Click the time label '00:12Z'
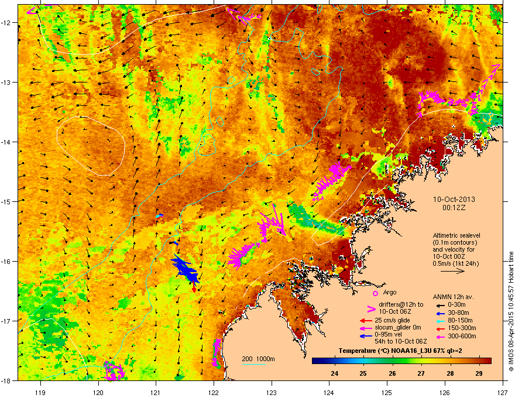 click(x=454, y=208)
